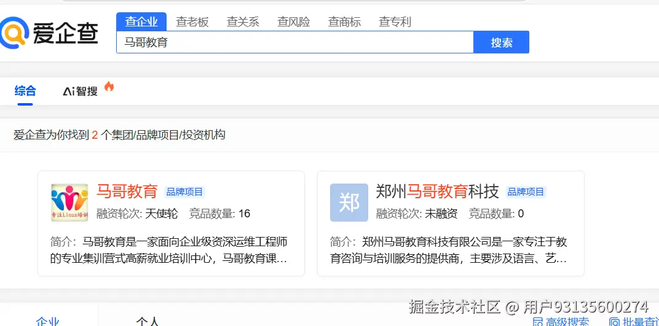Viewport: 659px width, 326px height.
Task: Select the 查企业 search tab
Action: click(x=141, y=22)
